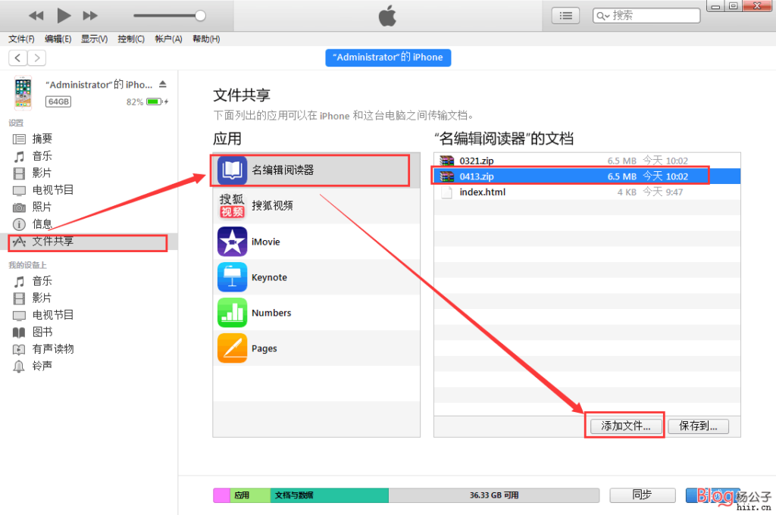776x515 pixels.
Task: Open the 文件(F) menu
Action: (x=21, y=39)
